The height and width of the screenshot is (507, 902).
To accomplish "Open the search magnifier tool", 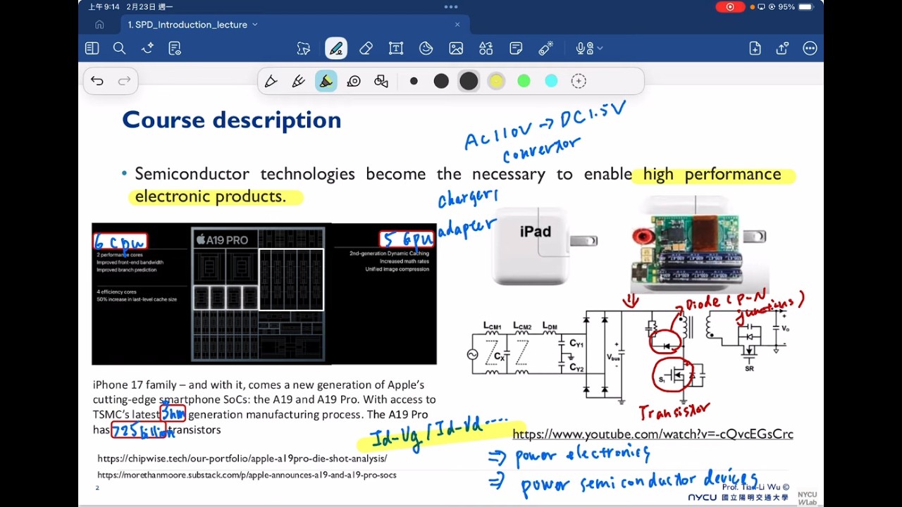I will click(x=120, y=49).
